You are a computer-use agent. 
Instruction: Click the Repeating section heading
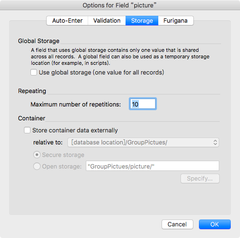[32, 91]
